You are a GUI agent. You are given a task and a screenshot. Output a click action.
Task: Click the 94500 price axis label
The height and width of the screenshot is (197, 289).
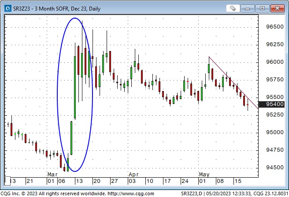click(275, 168)
